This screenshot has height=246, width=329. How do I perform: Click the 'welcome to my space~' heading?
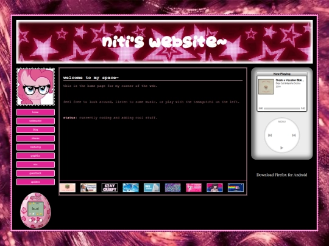click(x=91, y=78)
